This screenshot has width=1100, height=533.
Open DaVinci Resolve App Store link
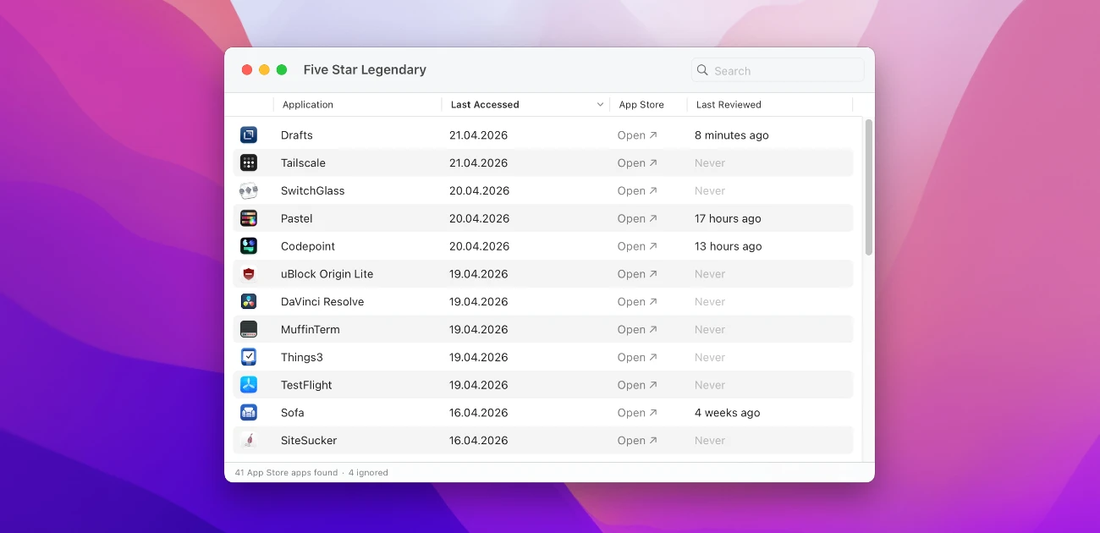click(637, 302)
